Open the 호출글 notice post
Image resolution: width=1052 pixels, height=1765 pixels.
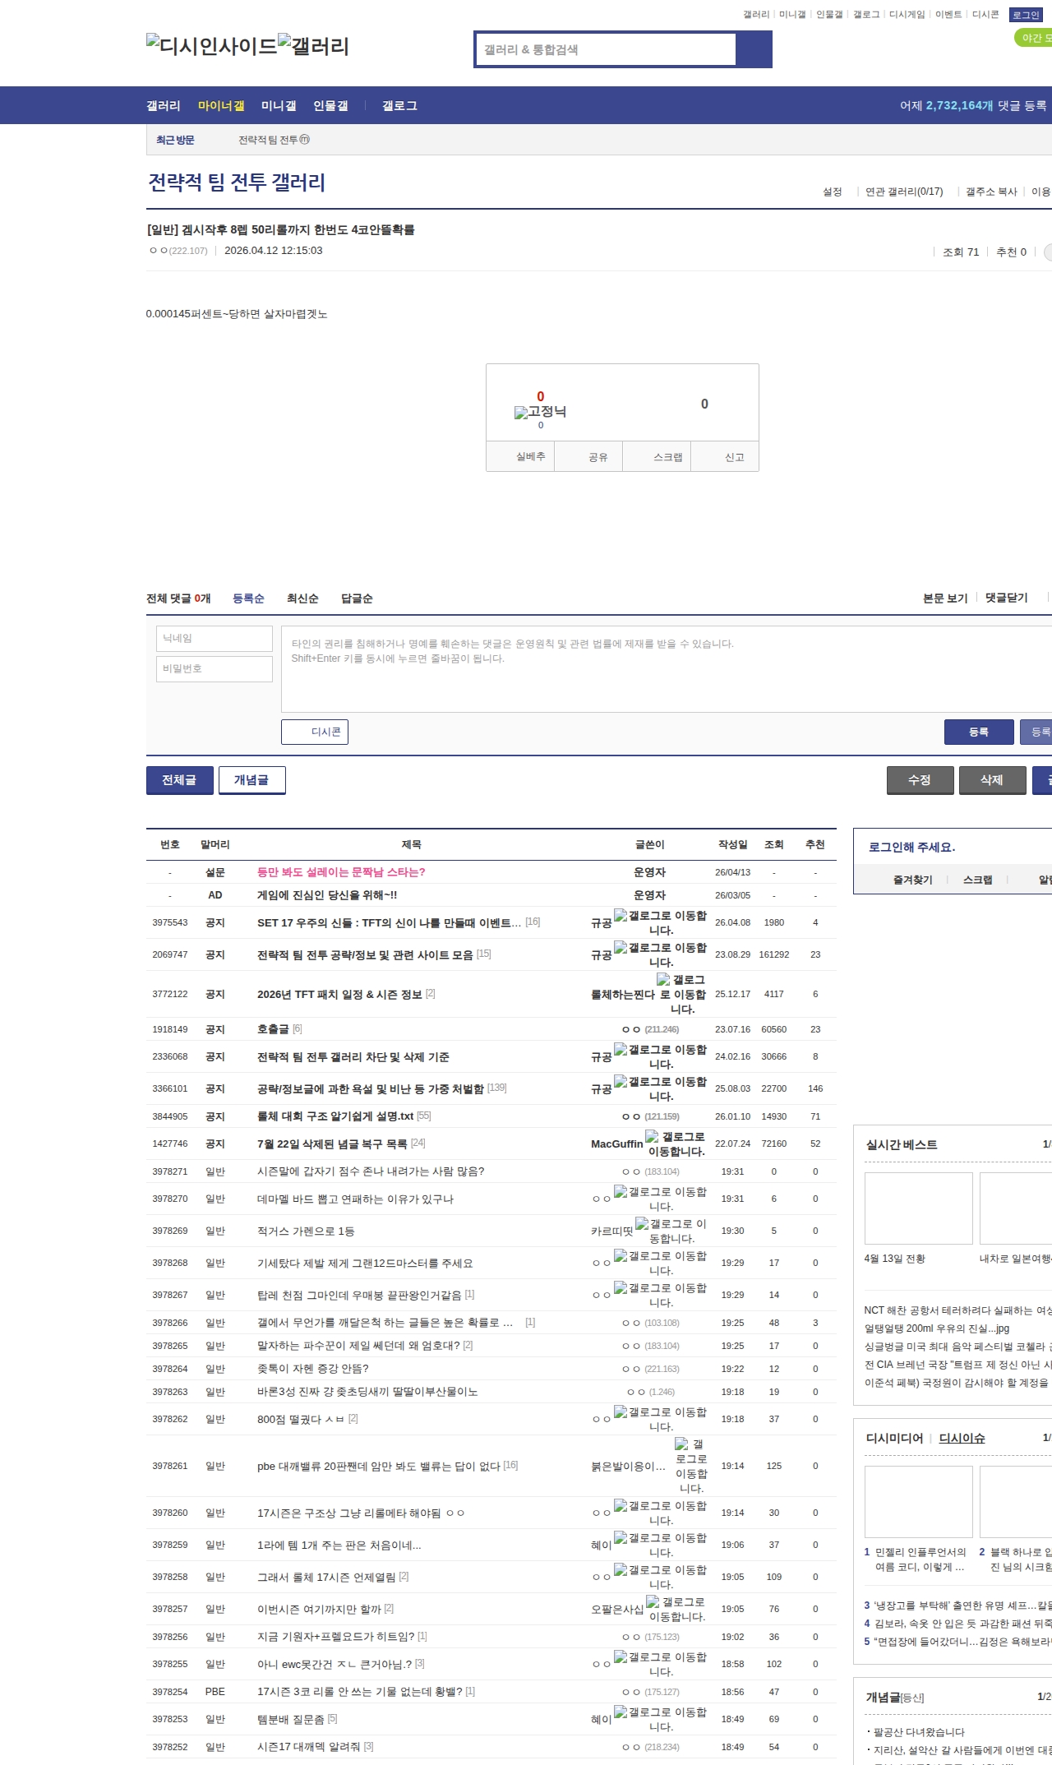tap(273, 1029)
